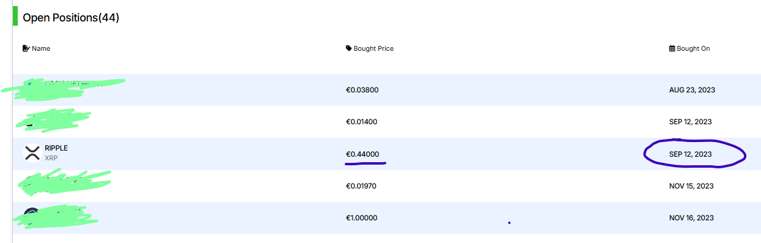The width and height of the screenshot is (761, 243).
Task: Open the RIPPLE position row
Action: pyautogui.click(x=386, y=154)
